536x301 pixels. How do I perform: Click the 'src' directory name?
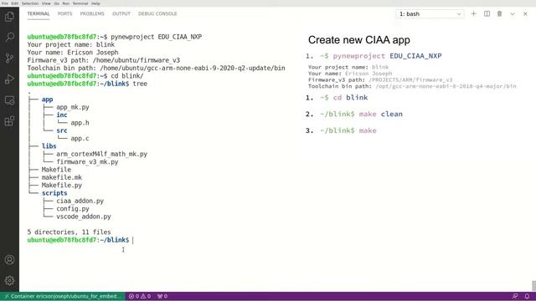point(62,130)
